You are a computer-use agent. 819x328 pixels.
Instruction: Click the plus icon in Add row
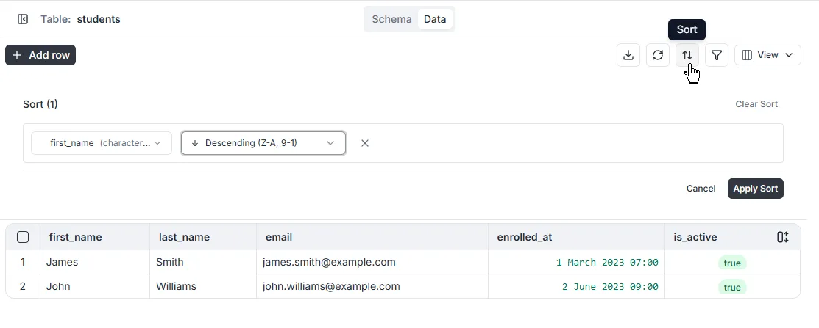17,55
